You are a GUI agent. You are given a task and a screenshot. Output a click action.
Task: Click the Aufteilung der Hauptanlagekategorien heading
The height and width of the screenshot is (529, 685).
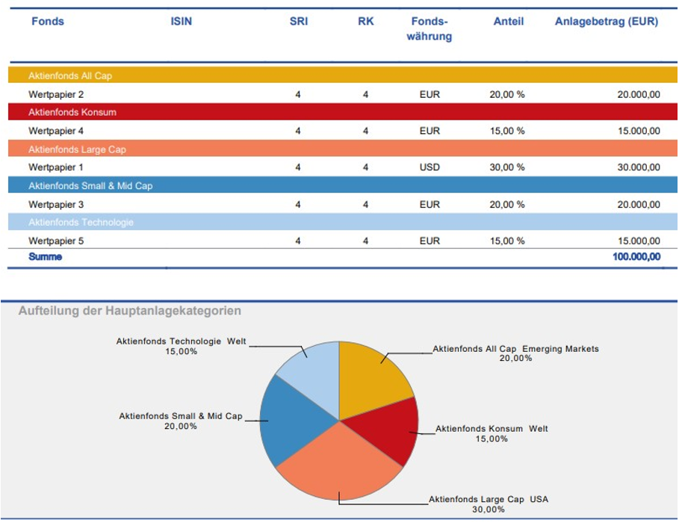[x=129, y=311]
